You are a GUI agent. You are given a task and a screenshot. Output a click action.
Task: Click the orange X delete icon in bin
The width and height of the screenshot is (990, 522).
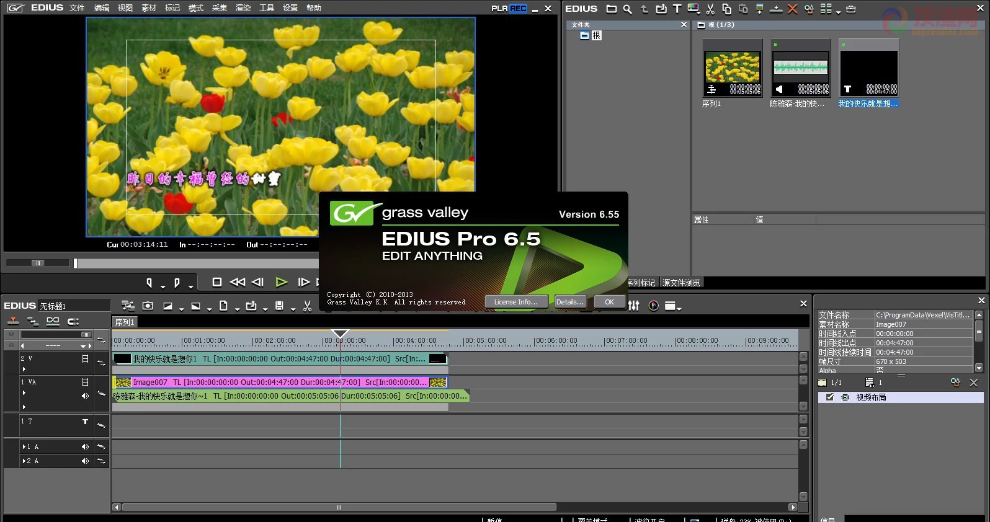pos(793,9)
